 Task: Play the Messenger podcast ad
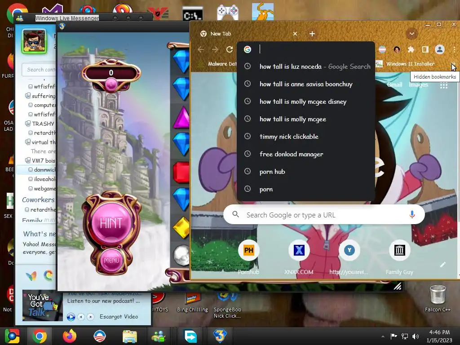tap(71, 317)
